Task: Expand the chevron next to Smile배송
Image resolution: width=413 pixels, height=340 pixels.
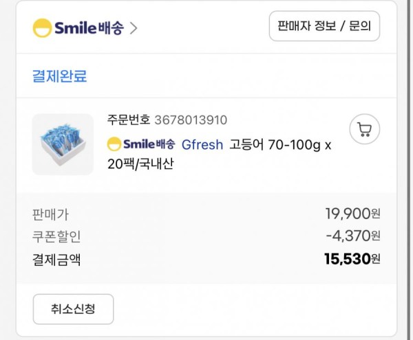Action: [134, 28]
